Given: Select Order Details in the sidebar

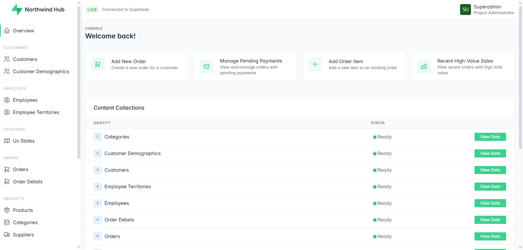Looking at the screenshot, I should (28, 182).
